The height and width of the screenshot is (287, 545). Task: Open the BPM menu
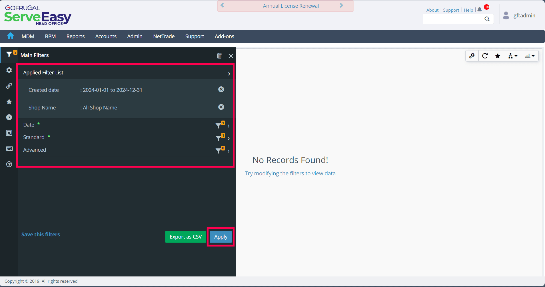pos(50,36)
